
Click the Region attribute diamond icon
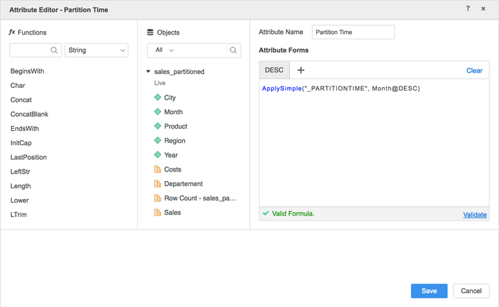158,140
